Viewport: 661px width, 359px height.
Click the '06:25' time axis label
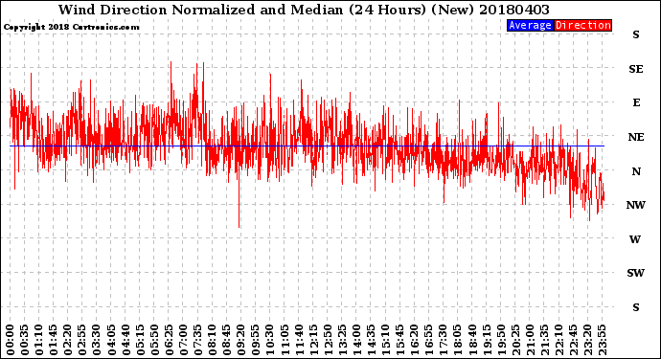tap(169, 340)
